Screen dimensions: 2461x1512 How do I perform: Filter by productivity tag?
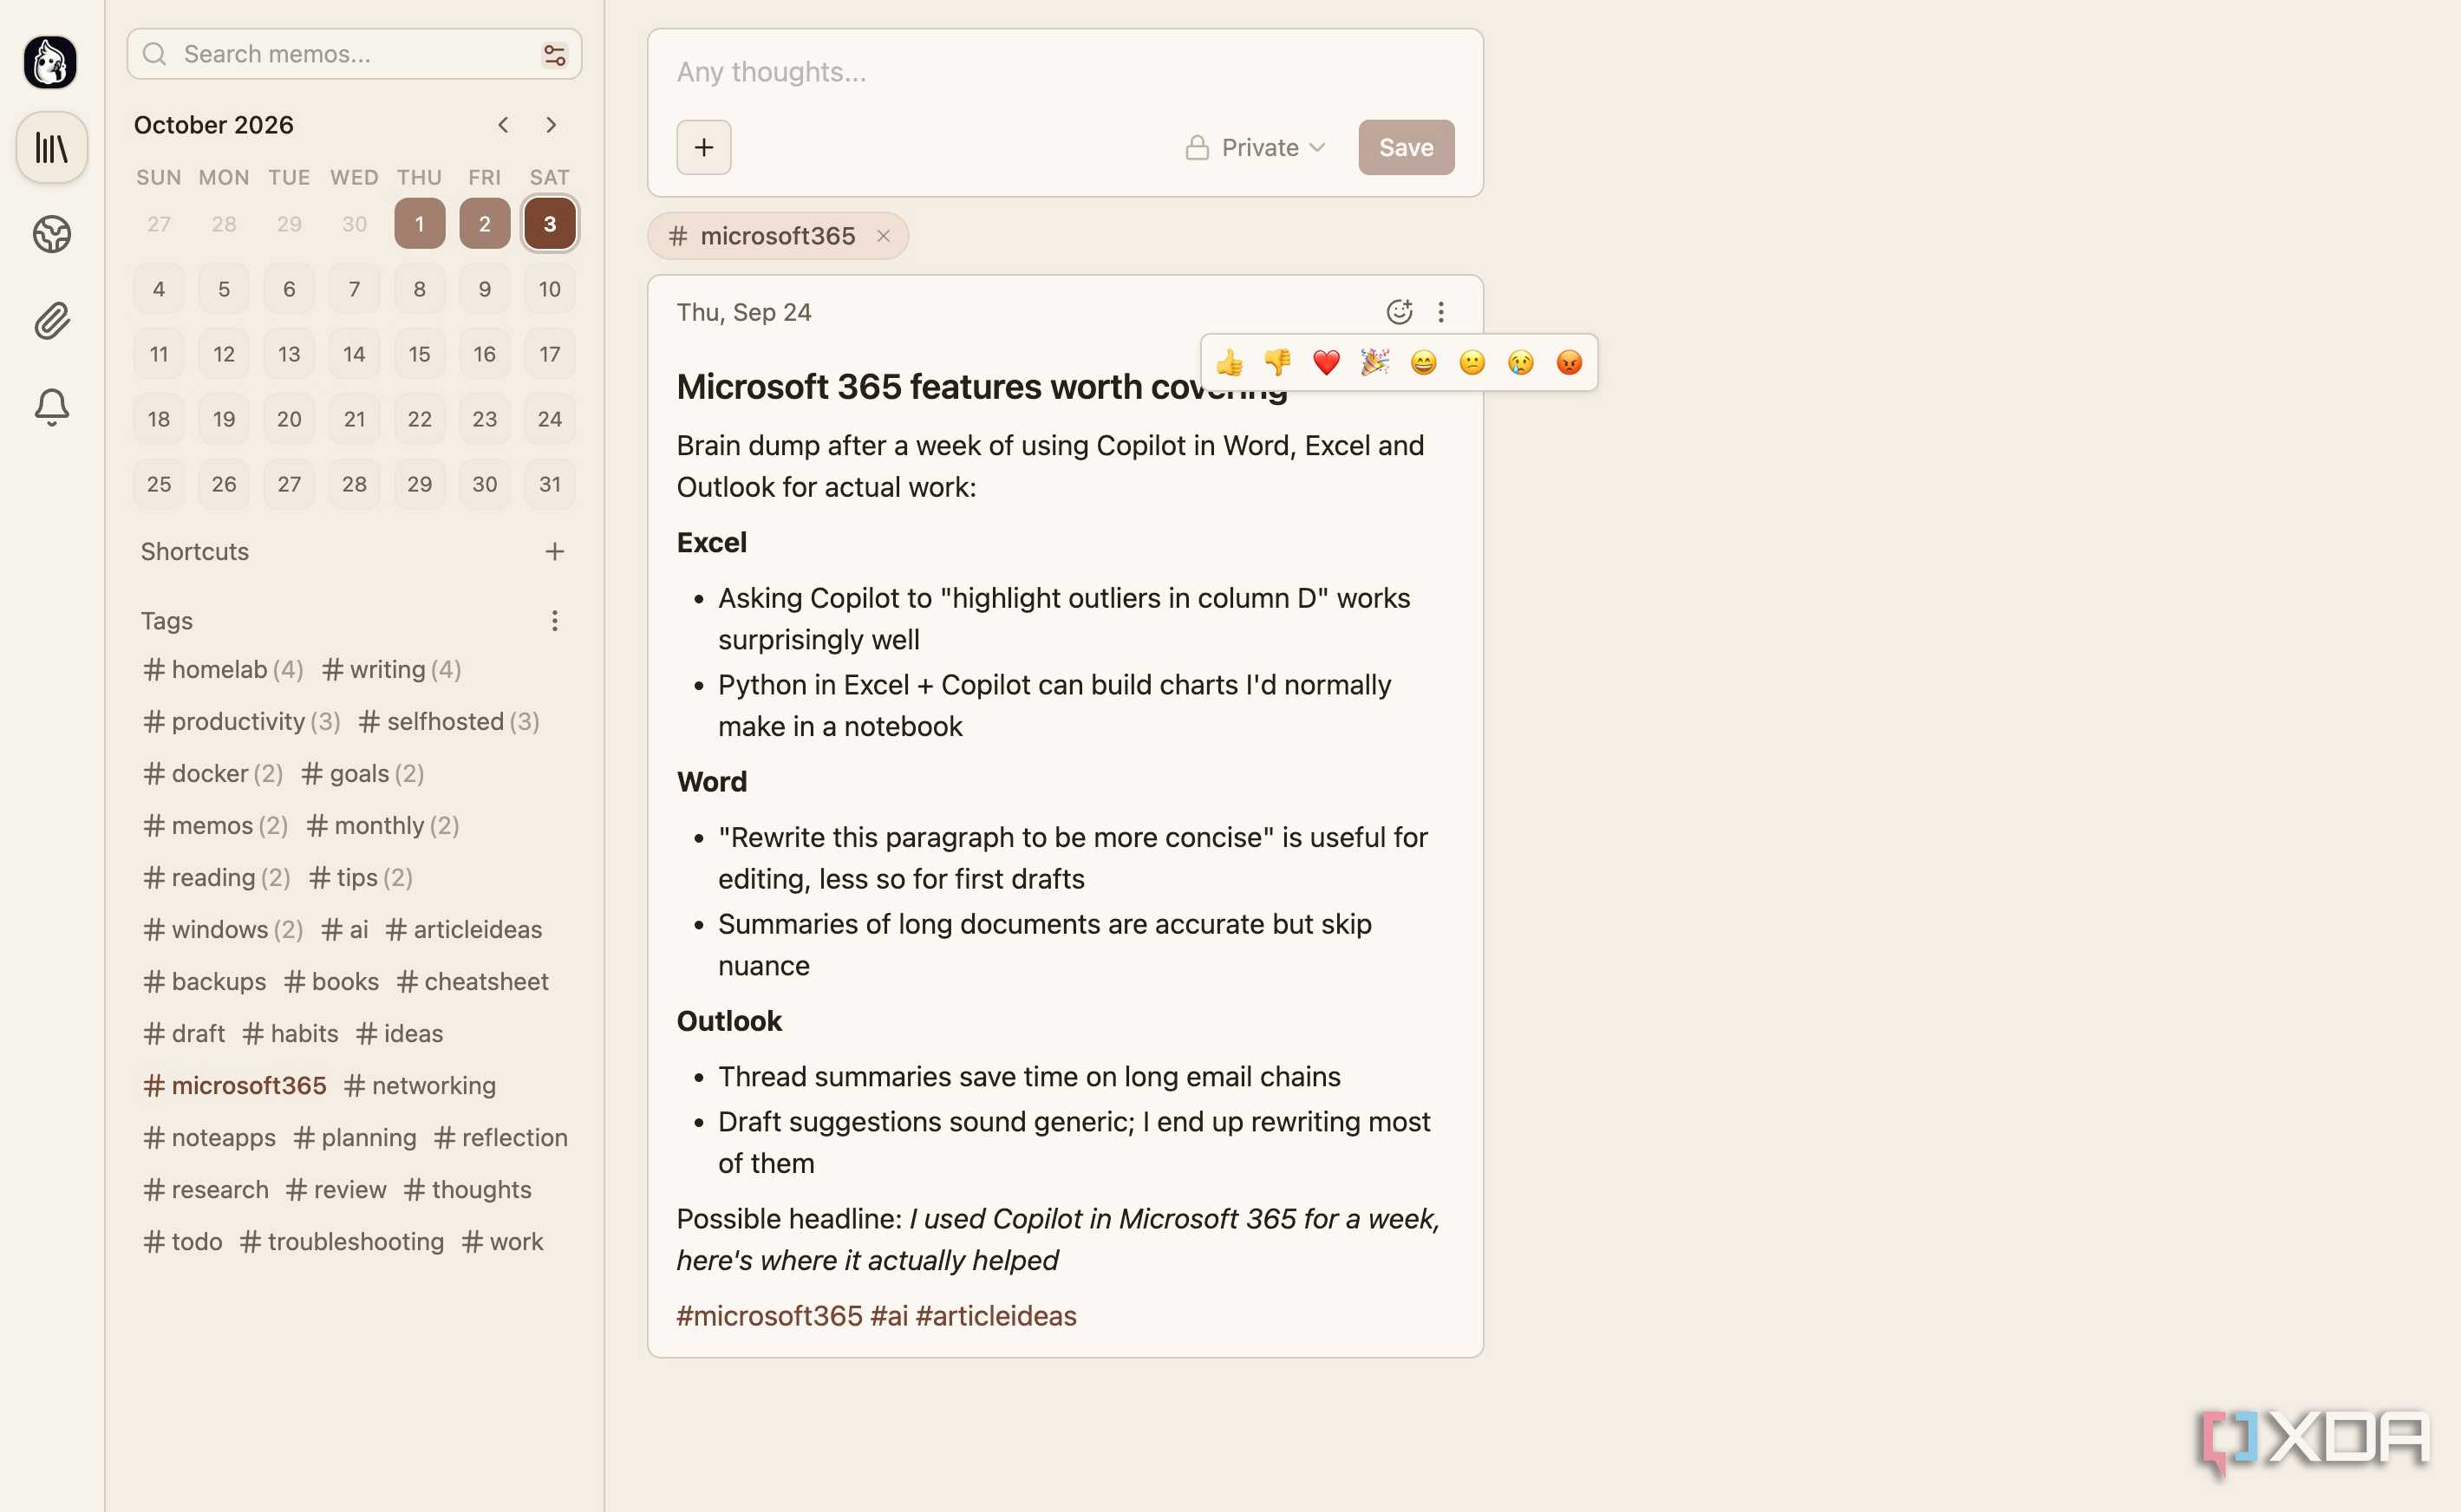pos(241,721)
